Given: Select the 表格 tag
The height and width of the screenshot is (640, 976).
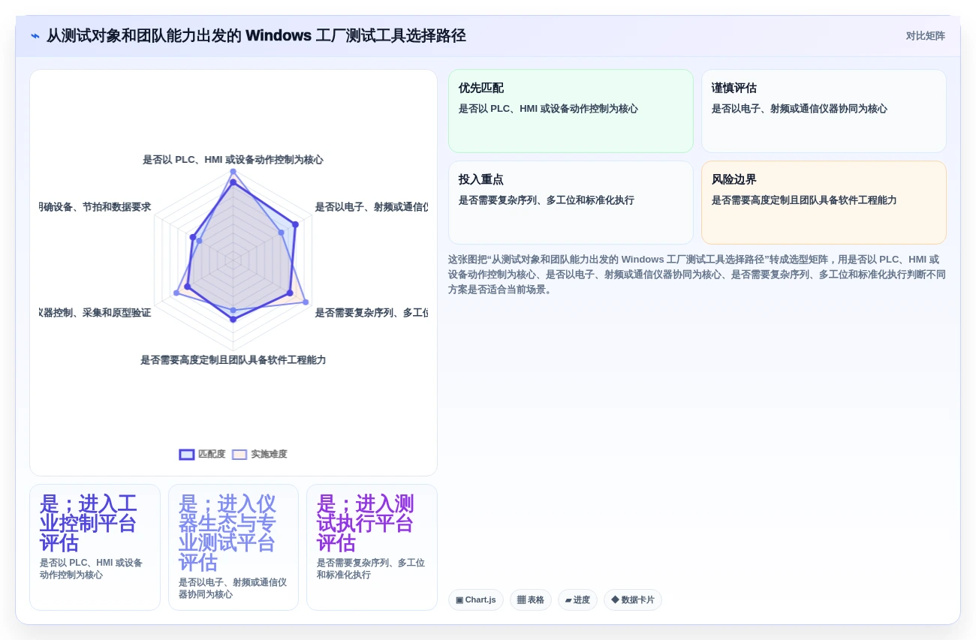Looking at the screenshot, I should click(x=531, y=599).
